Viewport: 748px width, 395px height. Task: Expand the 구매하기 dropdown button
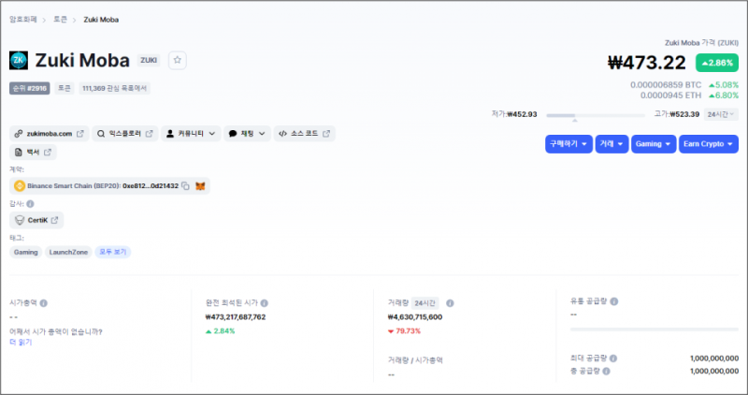pyautogui.click(x=568, y=144)
